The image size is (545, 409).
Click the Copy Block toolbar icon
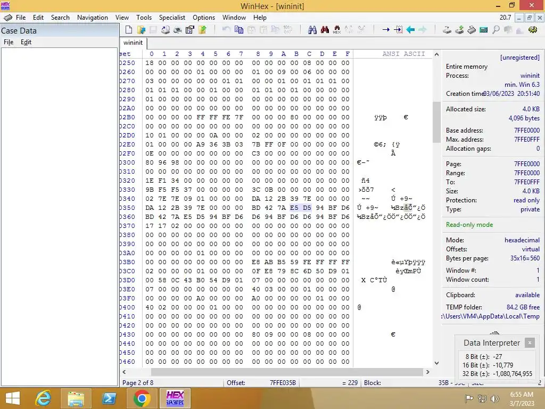[x=239, y=30]
